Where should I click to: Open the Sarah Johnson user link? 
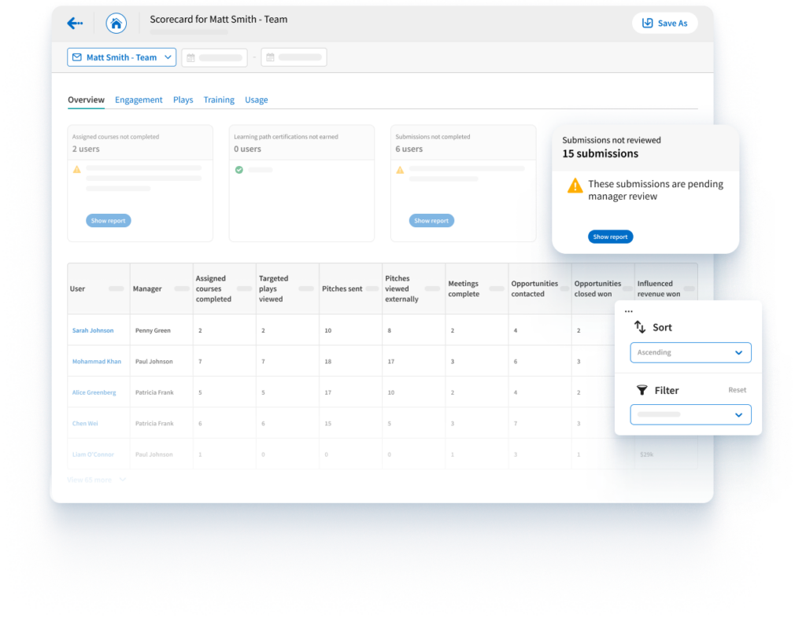coord(93,330)
